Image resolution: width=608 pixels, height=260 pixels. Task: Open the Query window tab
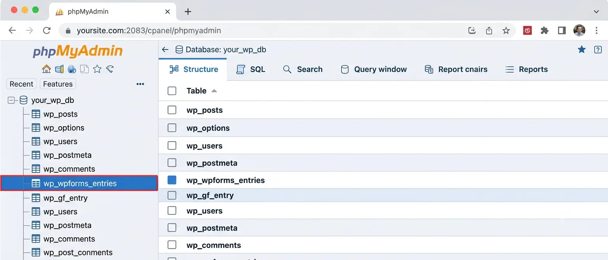click(373, 69)
